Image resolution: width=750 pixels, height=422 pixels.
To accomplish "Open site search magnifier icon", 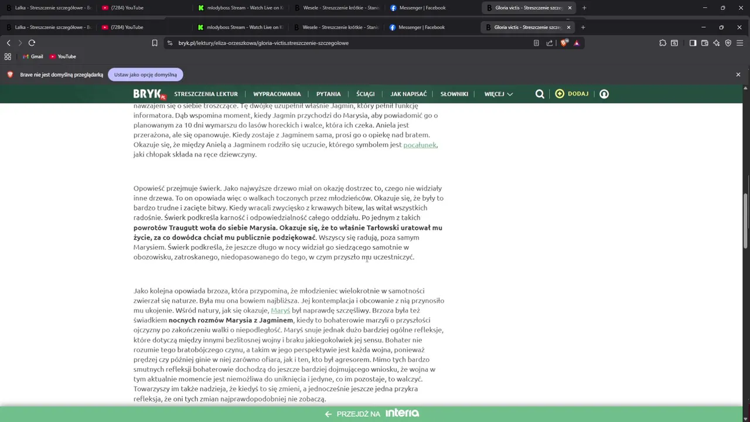I will (540, 94).
